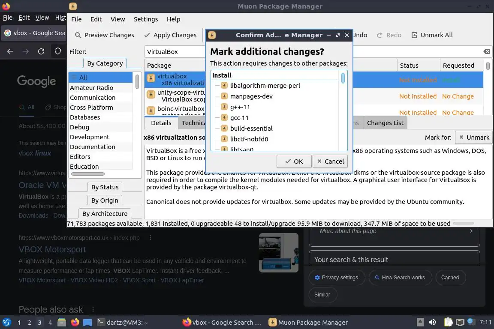494x329 pixels.
Task: Click the show desktop icon in taskbar
Action: pyautogui.click(x=87, y=323)
